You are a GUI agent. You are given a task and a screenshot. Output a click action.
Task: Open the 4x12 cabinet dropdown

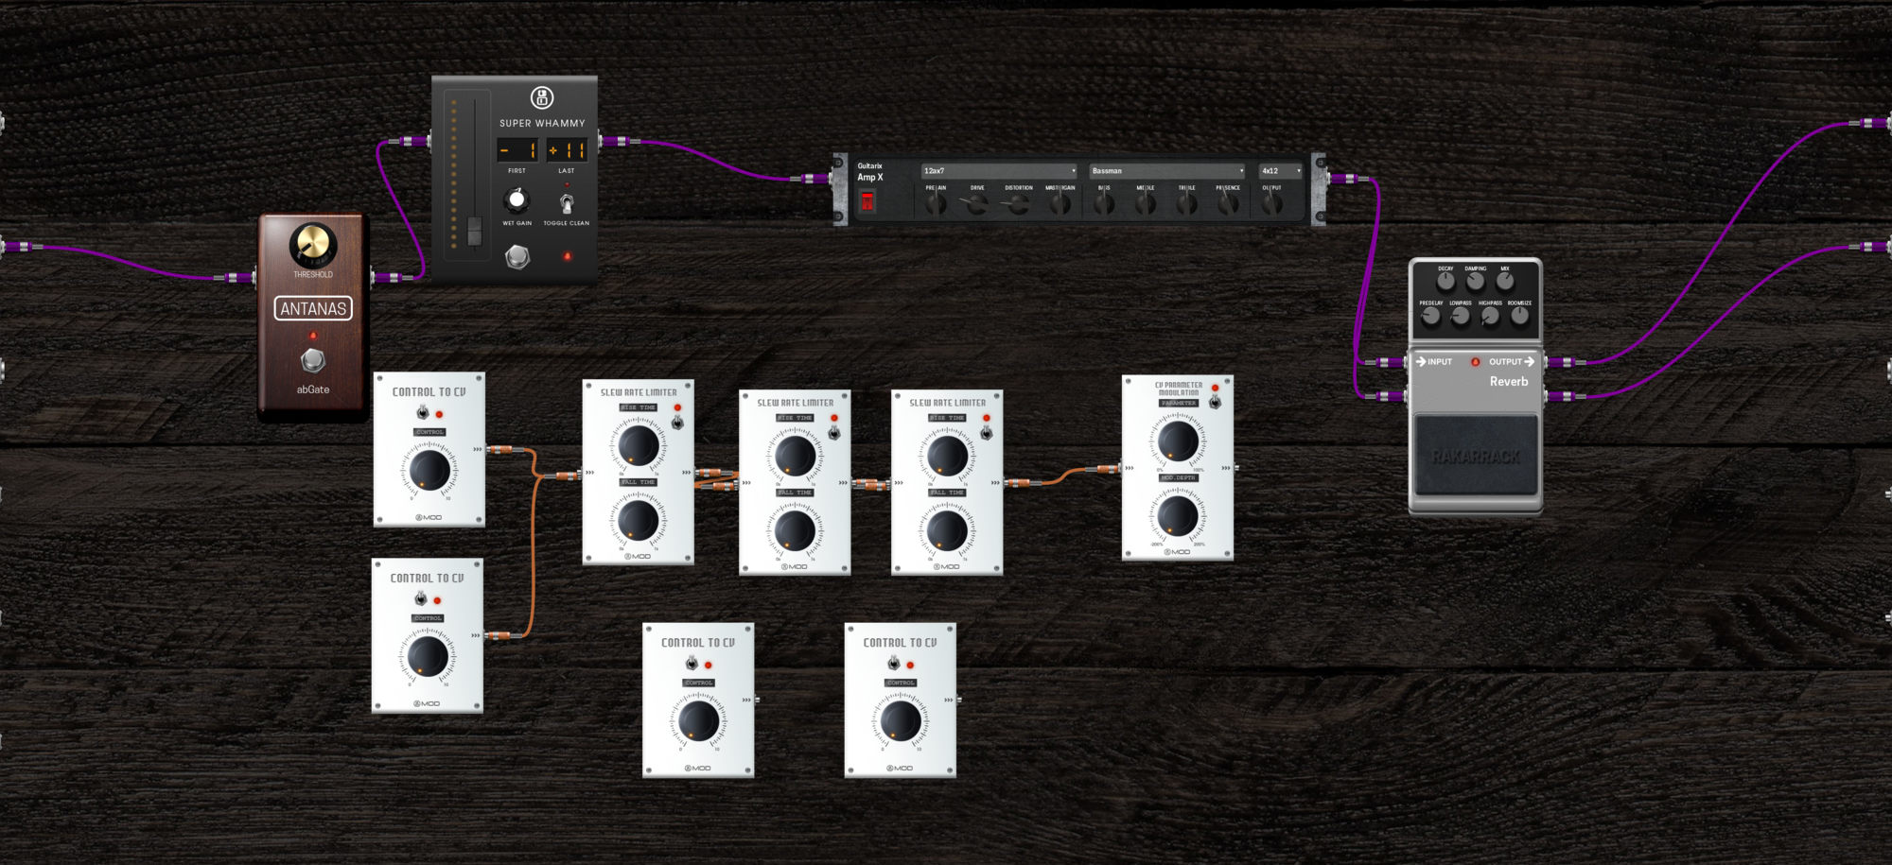[x=1281, y=171]
